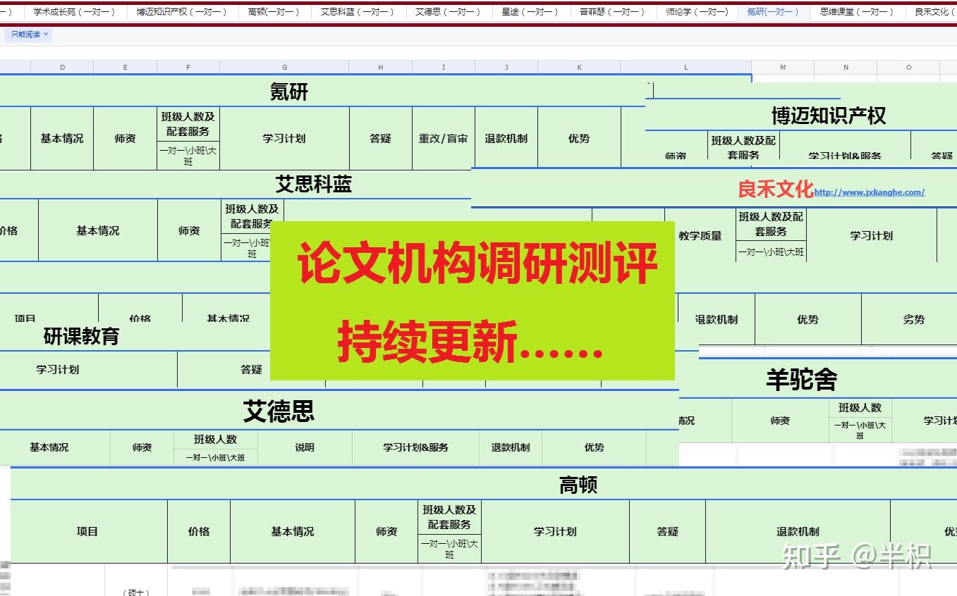Select 师资 cell in the 艾思科蓝 table
Viewport: 957px width, 596px height.
tap(189, 230)
